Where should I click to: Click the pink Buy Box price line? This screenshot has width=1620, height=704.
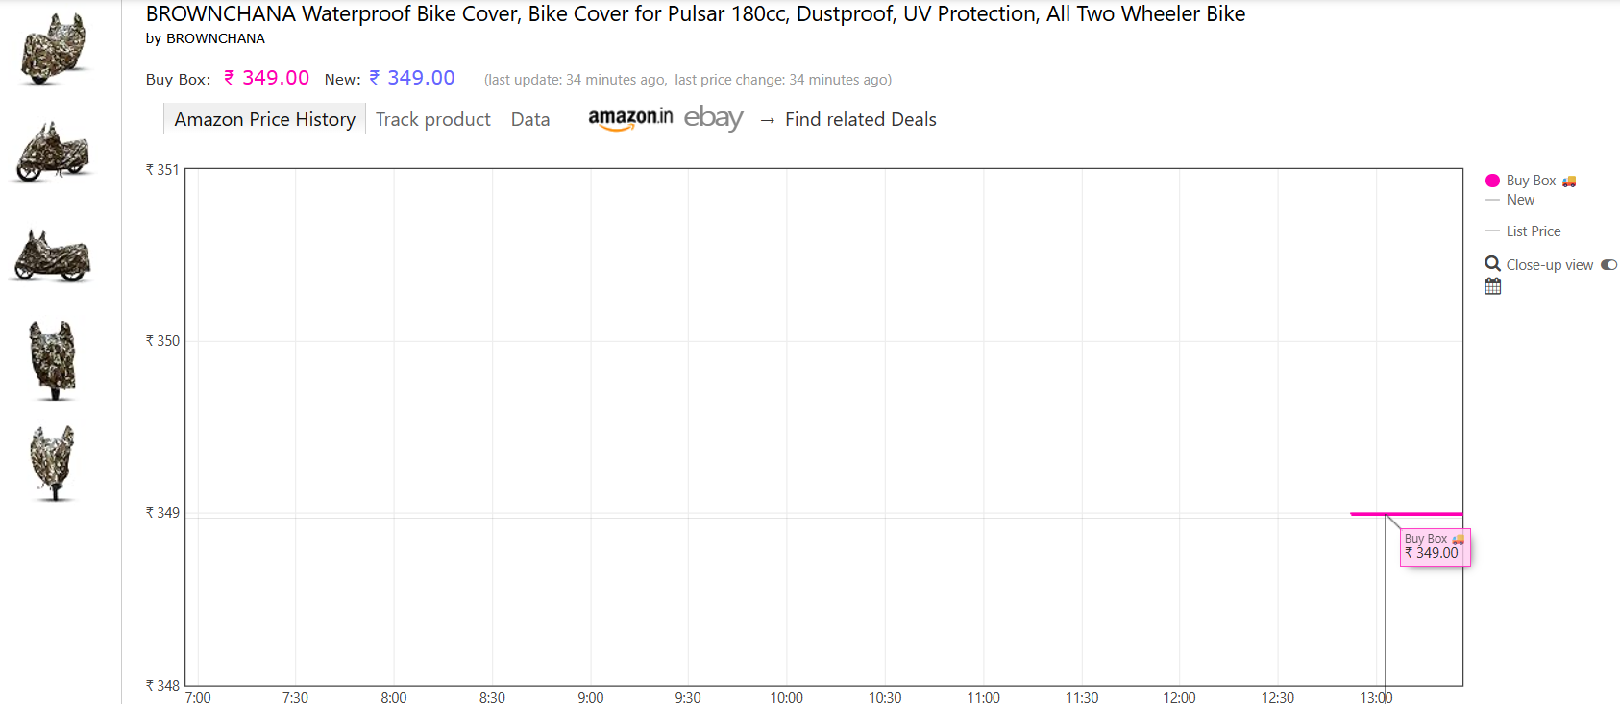1407,514
